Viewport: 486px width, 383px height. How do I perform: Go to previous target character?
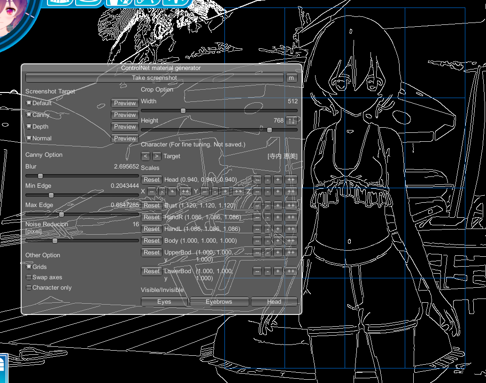pos(146,156)
